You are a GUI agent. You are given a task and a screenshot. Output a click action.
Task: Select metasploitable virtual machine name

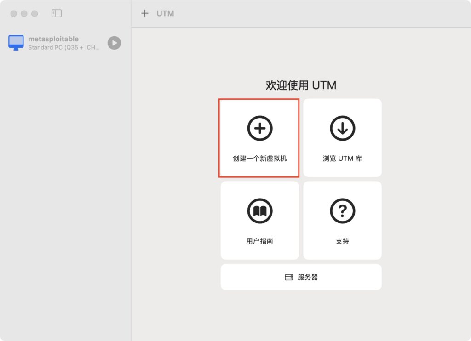[53, 39]
